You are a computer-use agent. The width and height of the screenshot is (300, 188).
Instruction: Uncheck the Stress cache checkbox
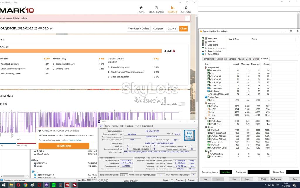pos(206,45)
